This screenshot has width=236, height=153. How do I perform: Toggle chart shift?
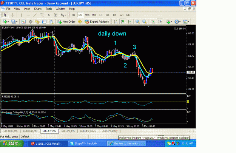(160, 22)
